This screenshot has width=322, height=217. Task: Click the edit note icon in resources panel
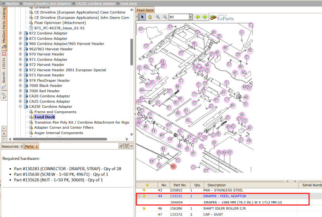click(126, 146)
